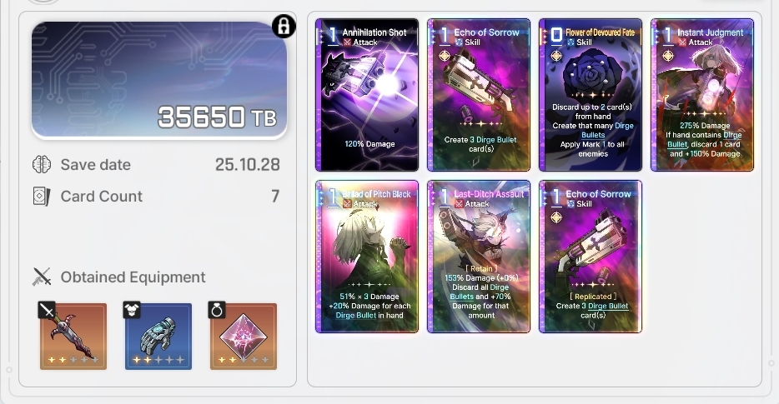Open the Instant Judgment card
Viewport: 779px width, 404px height.
coord(702,95)
